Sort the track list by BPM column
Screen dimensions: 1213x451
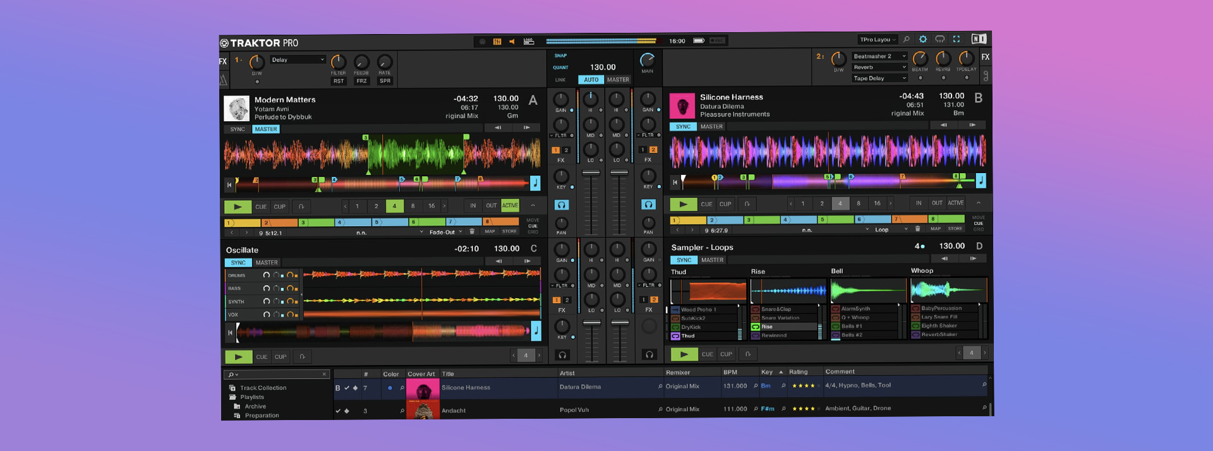(730, 373)
